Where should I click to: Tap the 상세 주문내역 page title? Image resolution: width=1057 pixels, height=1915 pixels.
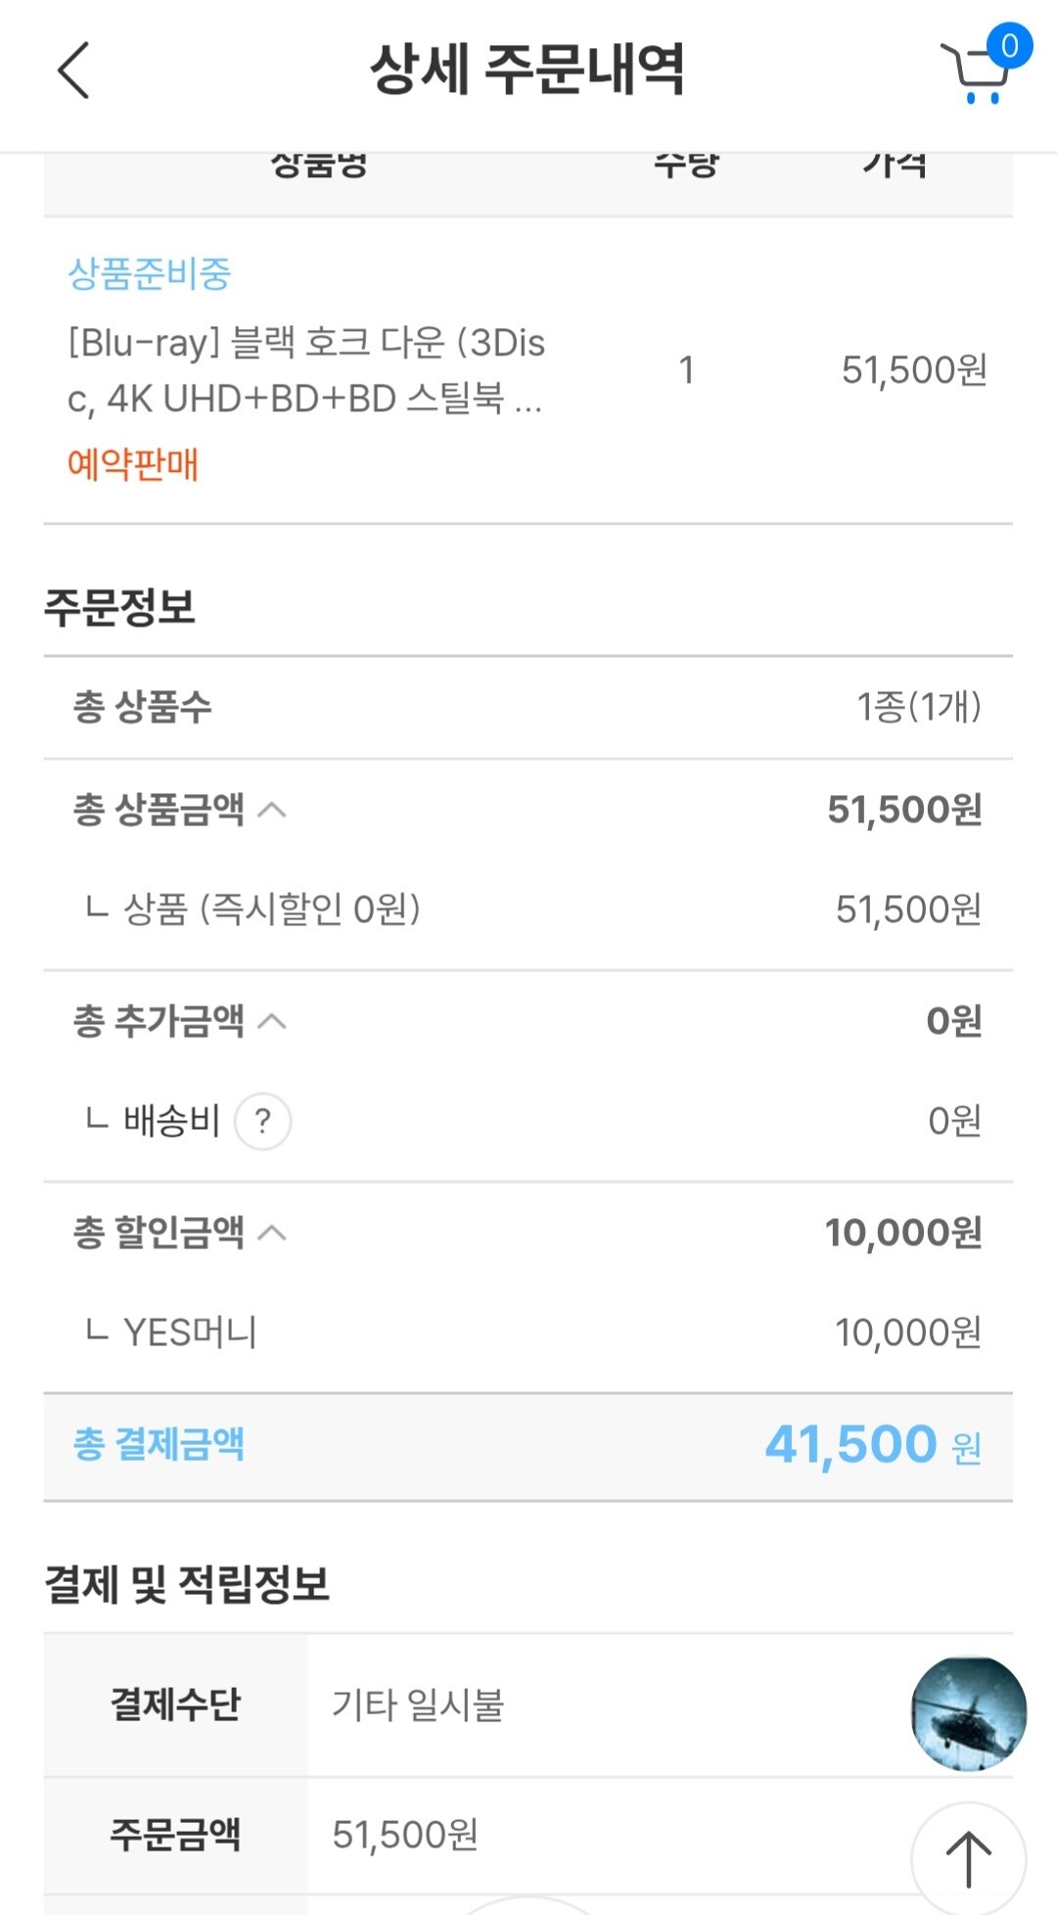click(x=527, y=70)
